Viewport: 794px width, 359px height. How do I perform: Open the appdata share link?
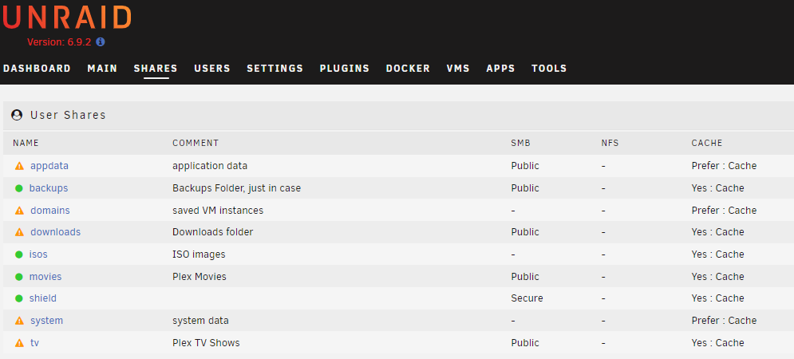[x=49, y=166]
